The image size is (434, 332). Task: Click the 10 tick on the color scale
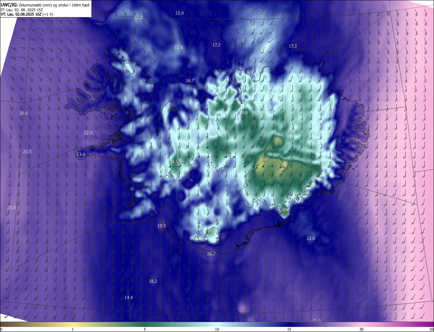pos(217,329)
